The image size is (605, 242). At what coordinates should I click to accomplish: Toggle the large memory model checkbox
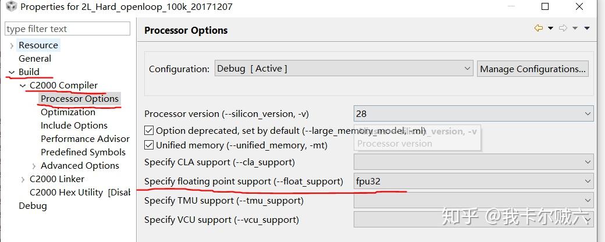click(x=149, y=131)
